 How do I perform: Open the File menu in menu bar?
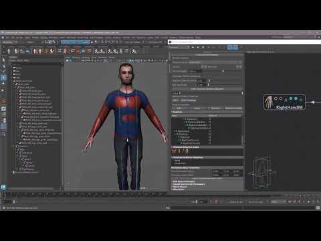[x=7, y=37]
